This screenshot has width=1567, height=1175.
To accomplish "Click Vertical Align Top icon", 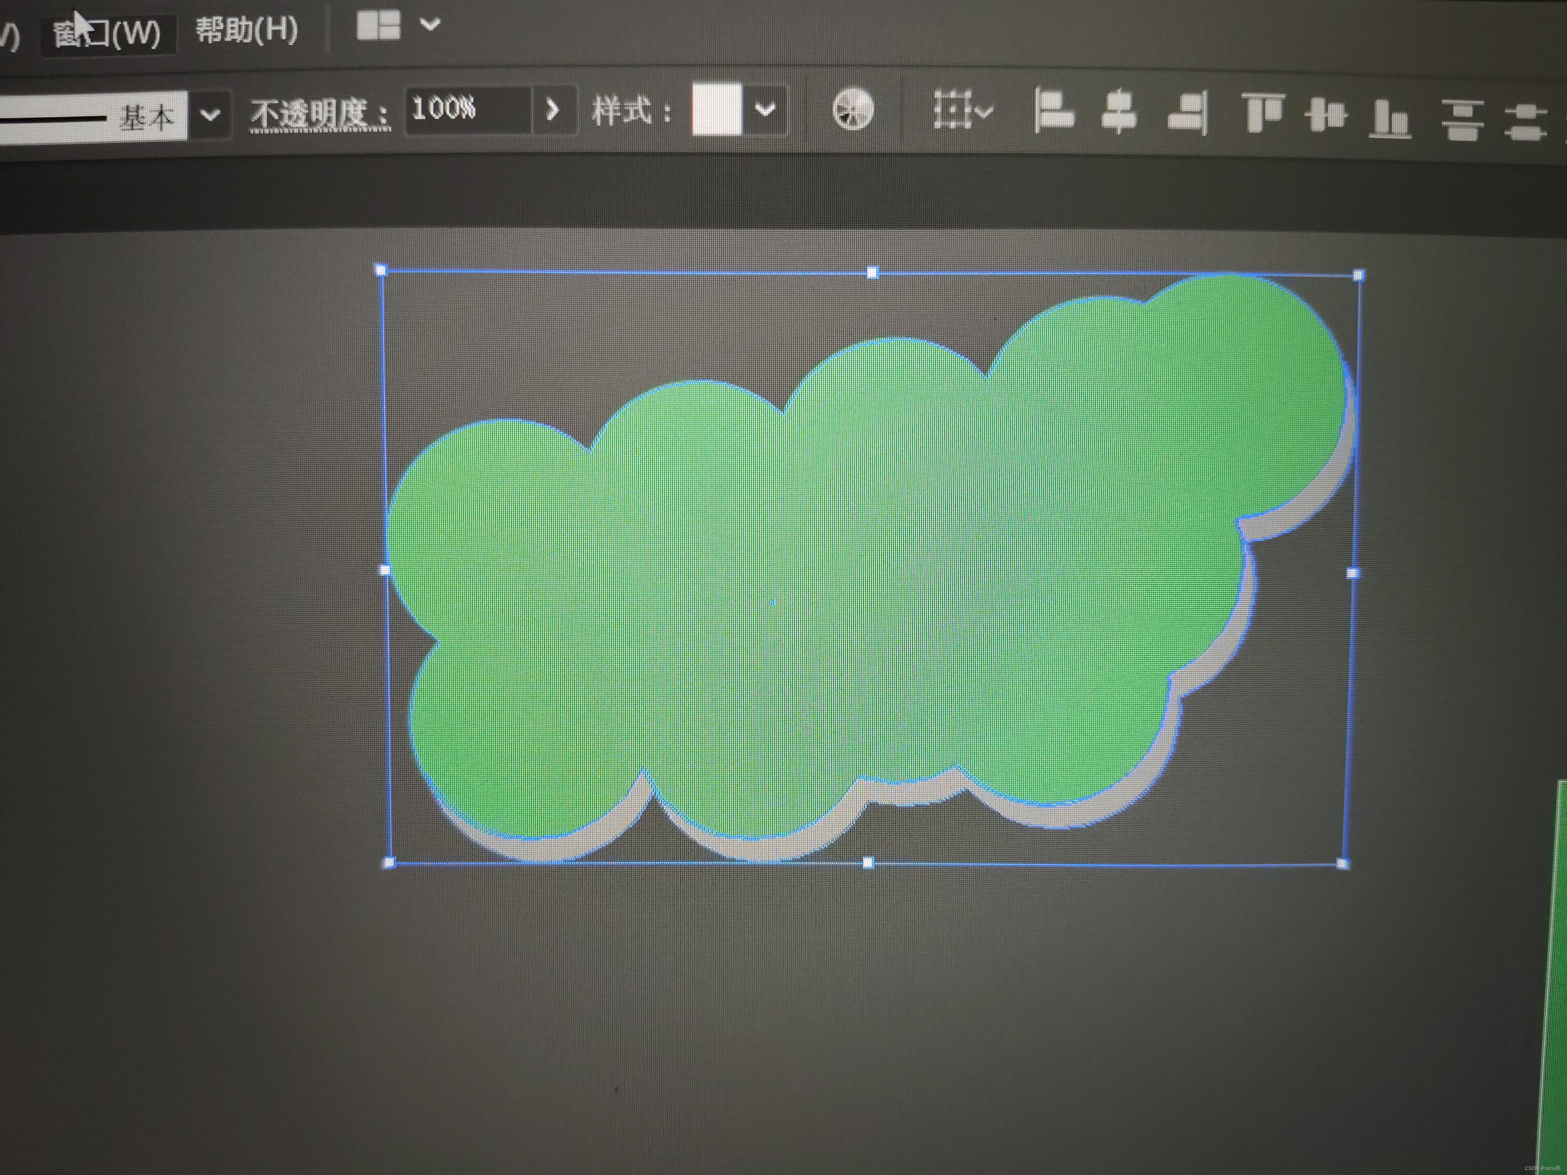I will click(x=1263, y=112).
